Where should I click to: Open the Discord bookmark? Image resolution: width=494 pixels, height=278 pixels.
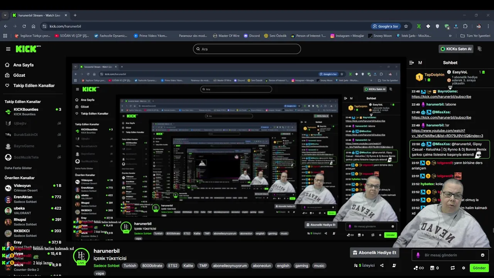click(252, 36)
